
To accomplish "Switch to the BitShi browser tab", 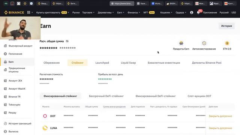I will click(171, 3).
